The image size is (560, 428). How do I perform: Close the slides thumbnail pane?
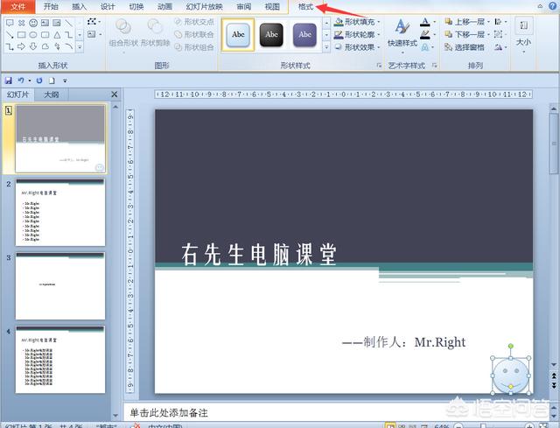(x=115, y=95)
